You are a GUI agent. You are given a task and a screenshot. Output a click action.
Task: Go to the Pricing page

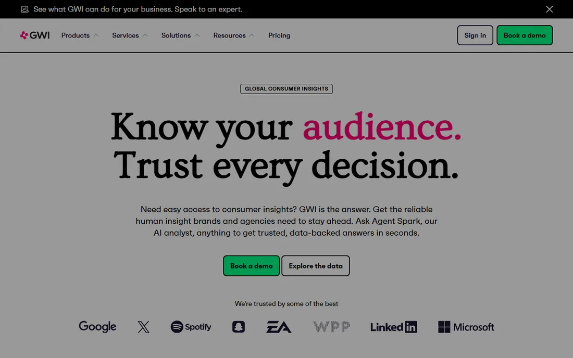click(279, 35)
